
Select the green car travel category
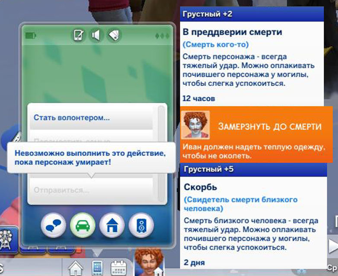click(x=83, y=225)
